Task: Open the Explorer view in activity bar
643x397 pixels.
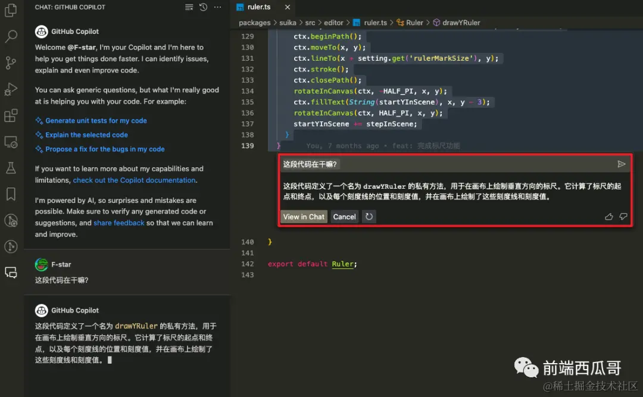Action: tap(11, 10)
